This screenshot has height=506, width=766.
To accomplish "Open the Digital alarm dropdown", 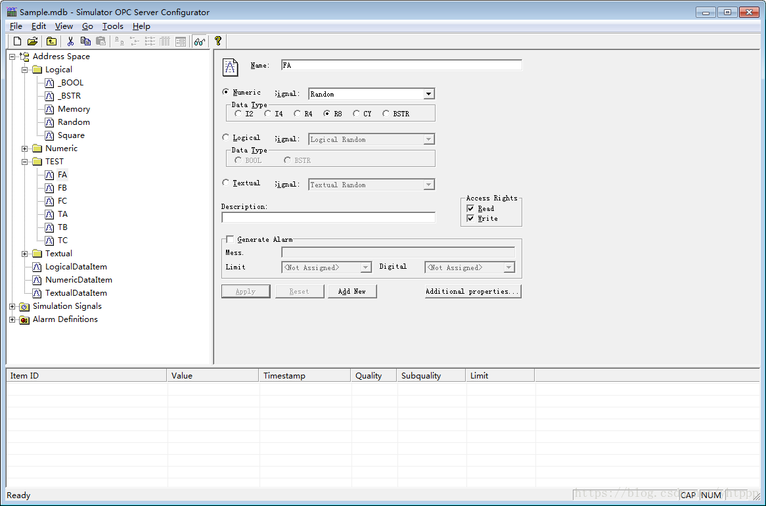I will (508, 267).
